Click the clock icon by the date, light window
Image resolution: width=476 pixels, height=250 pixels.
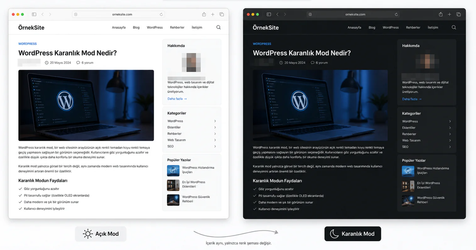[47, 63]
